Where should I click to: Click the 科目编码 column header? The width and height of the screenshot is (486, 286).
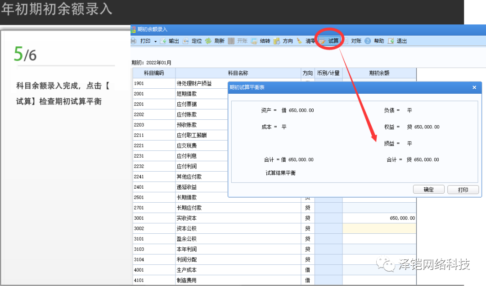coord(154,73)
